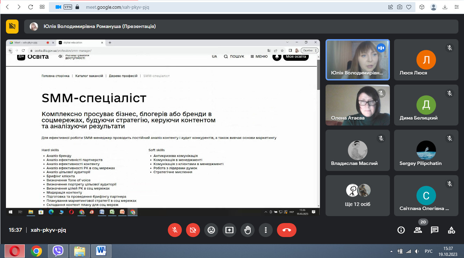Image resolution: width=464 pixels, height=258 pixels.
Task: Reload the page in the browser
Action: pyautogui.click(x=30, y=7)
